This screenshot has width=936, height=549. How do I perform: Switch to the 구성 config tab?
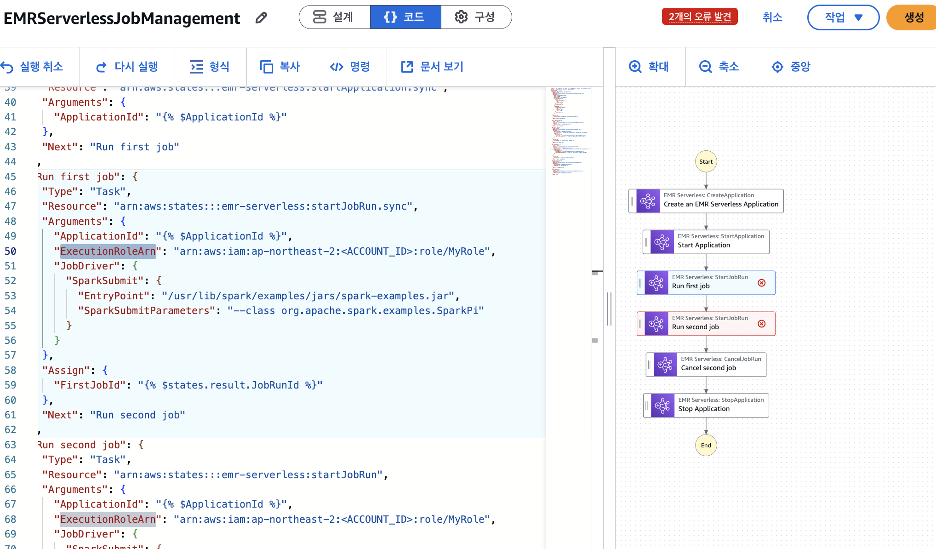(x=476, y=17)
